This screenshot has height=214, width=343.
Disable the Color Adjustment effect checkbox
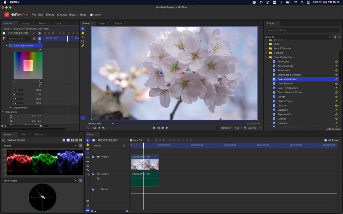pos(11,45)
